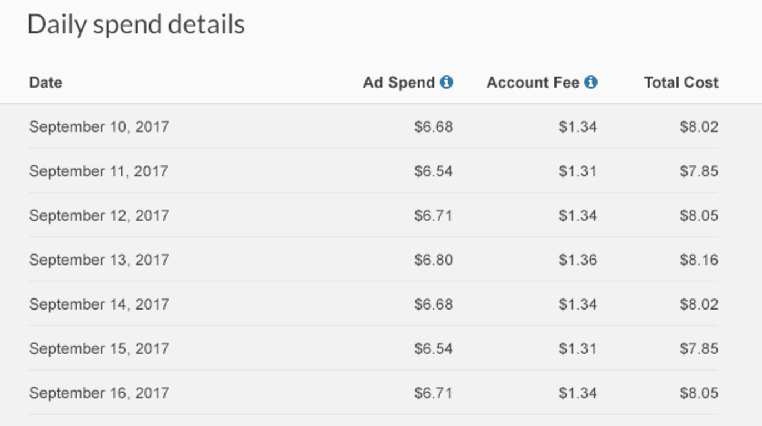Click the $8.16 total cost value
Viewport: 762px width, 426px height.
pos(699,260)
